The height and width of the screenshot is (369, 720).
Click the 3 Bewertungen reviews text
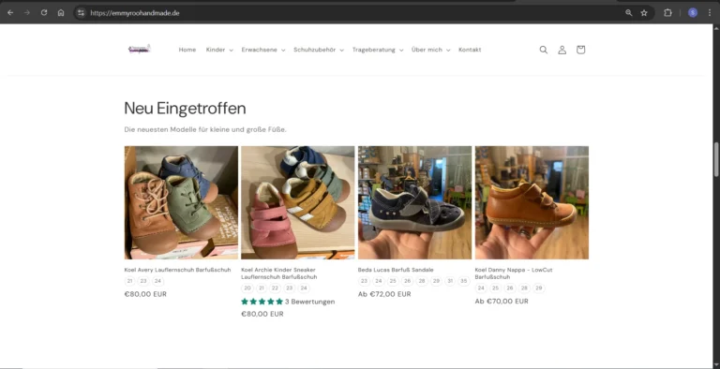click(310, 302)
